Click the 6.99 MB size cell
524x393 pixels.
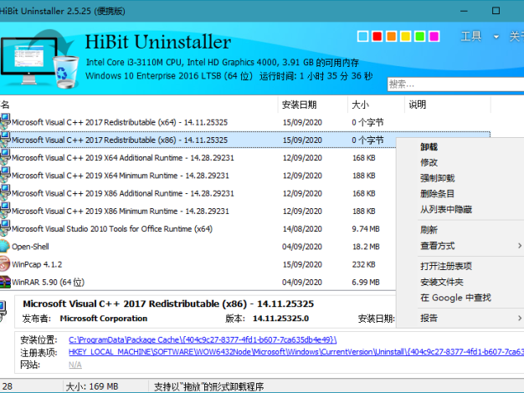click(366, 282)
